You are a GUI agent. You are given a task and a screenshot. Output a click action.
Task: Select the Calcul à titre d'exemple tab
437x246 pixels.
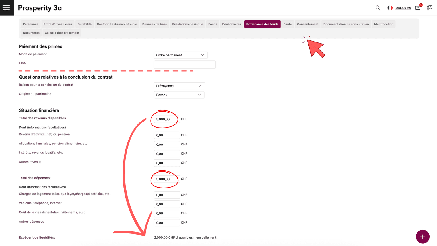[x=61, y=33]
